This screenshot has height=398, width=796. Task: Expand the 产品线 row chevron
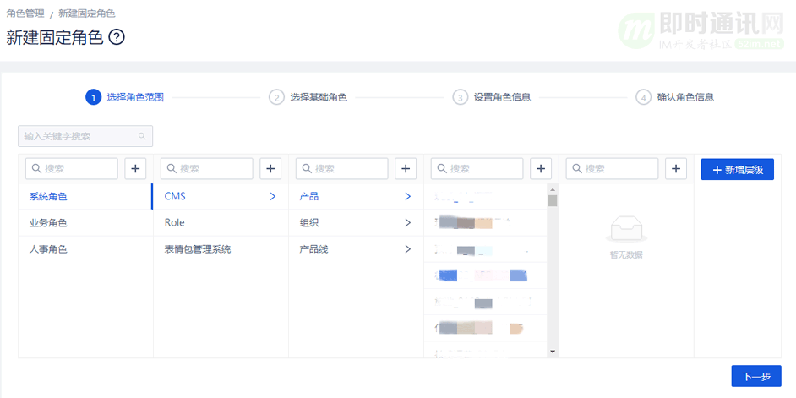coord(407,249)
